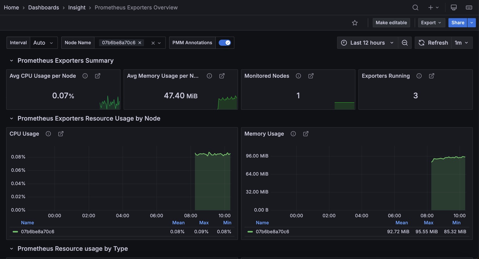Go to Dashboards in the breadcrumb

(x=44, y=7)
